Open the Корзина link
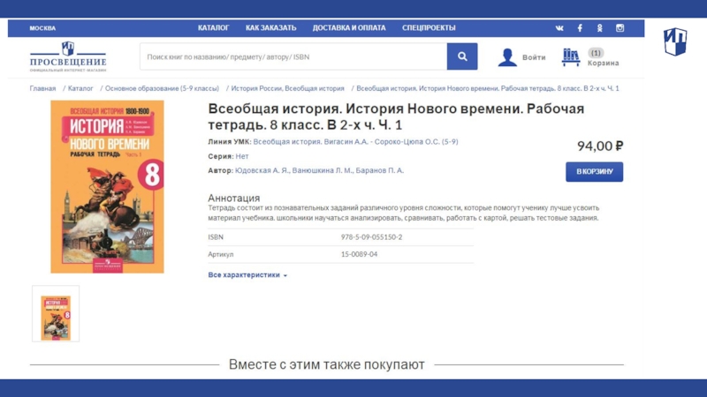 [x=603, y=63]
